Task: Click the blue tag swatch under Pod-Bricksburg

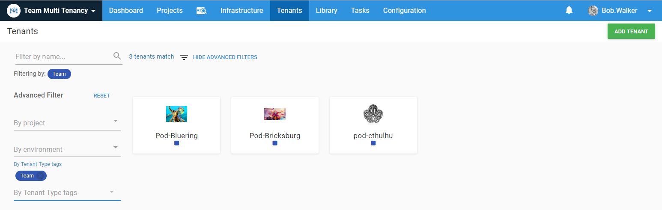Action: [x=275, y=143]
